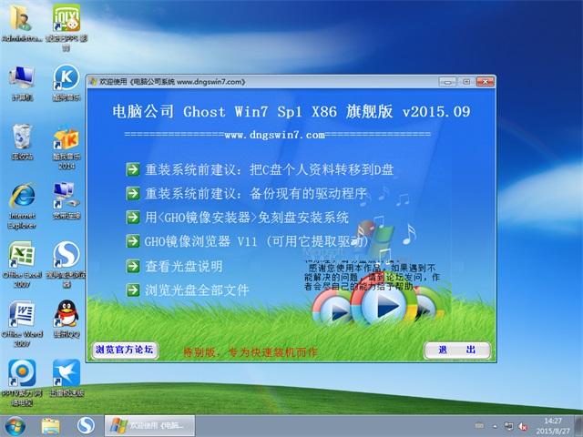Open the network status tray icon
583x437 pixels.
coord(508,426)
